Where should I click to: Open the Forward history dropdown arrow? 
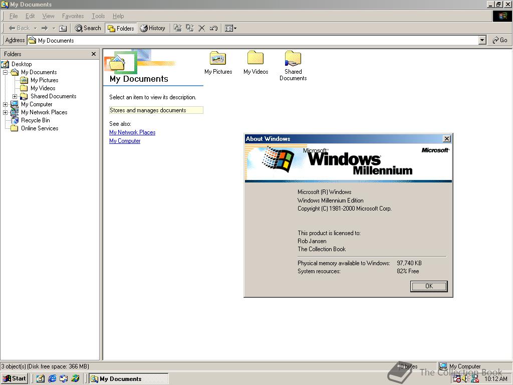tap(54, 28)
